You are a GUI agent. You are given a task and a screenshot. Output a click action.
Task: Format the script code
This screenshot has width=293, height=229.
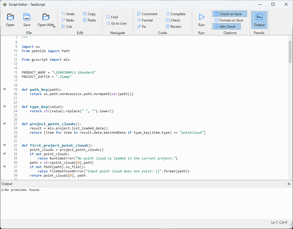145,20
